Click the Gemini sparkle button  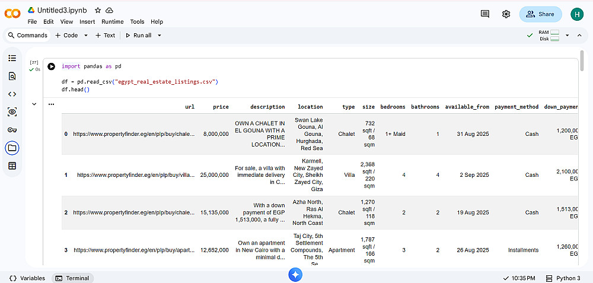pos(296,274)
